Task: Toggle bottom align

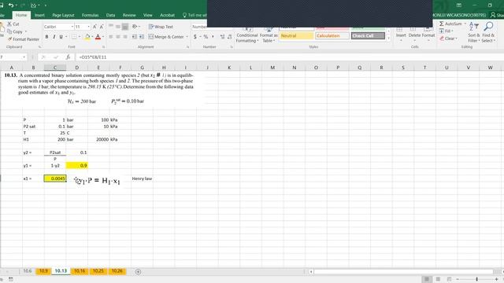Action: point(125,27)
